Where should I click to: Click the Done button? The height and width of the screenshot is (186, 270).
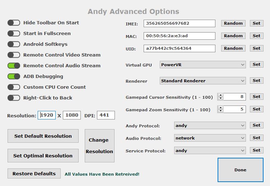241,170
